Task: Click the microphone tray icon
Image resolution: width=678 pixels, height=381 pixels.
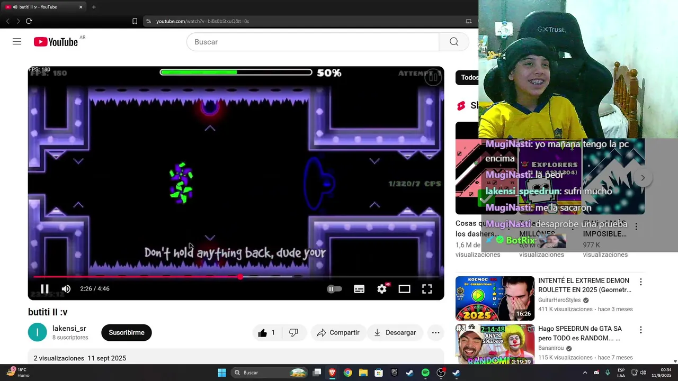Action: [608, 373]
